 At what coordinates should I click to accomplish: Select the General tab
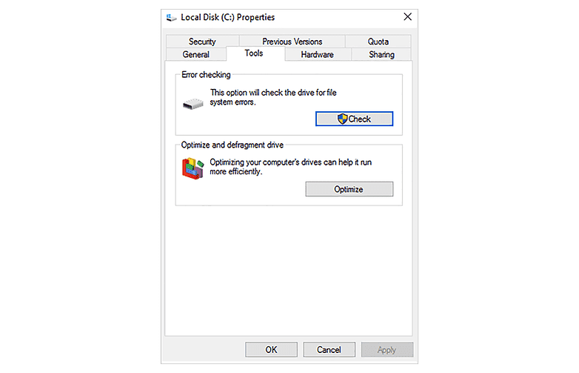pyautogui.click(x=196, y=54)
